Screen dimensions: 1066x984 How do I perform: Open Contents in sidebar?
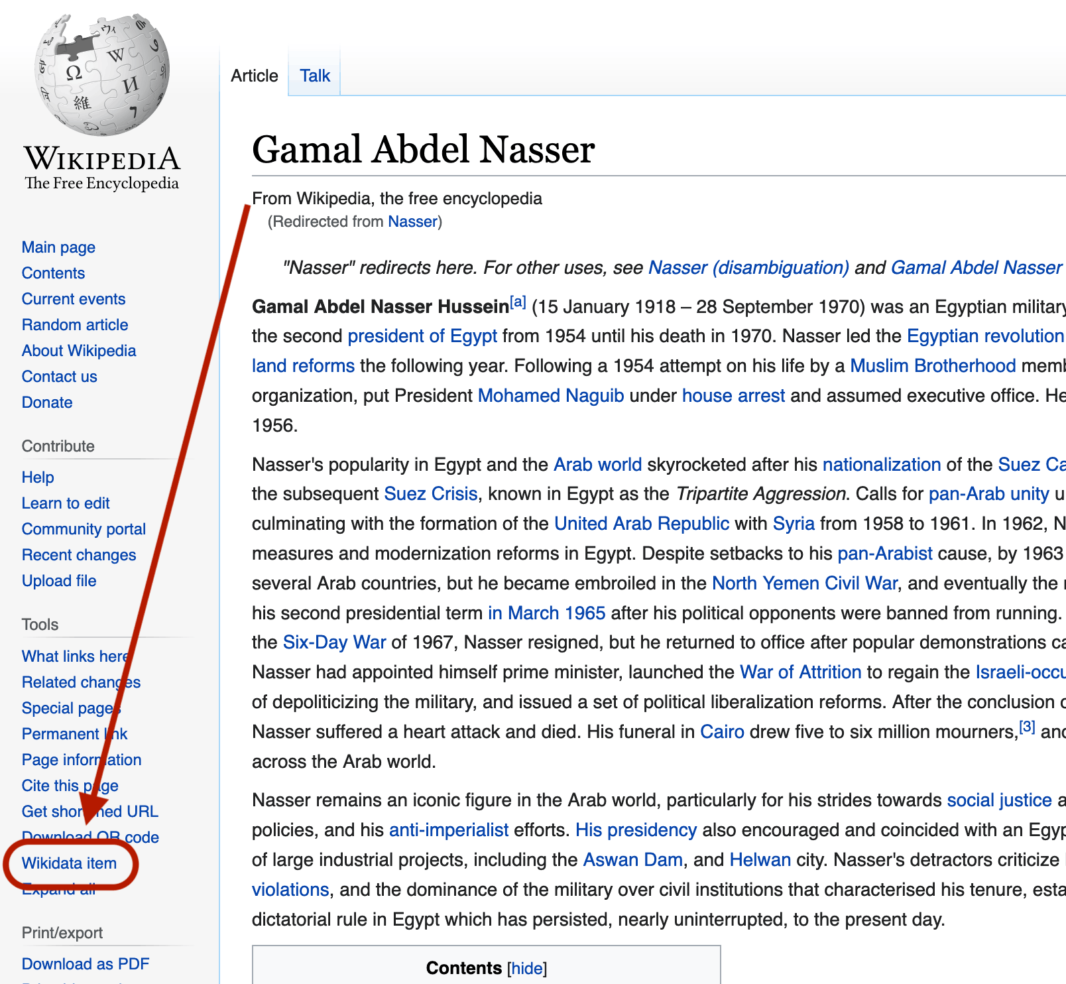pyautogui.click(x=53, y=273)
